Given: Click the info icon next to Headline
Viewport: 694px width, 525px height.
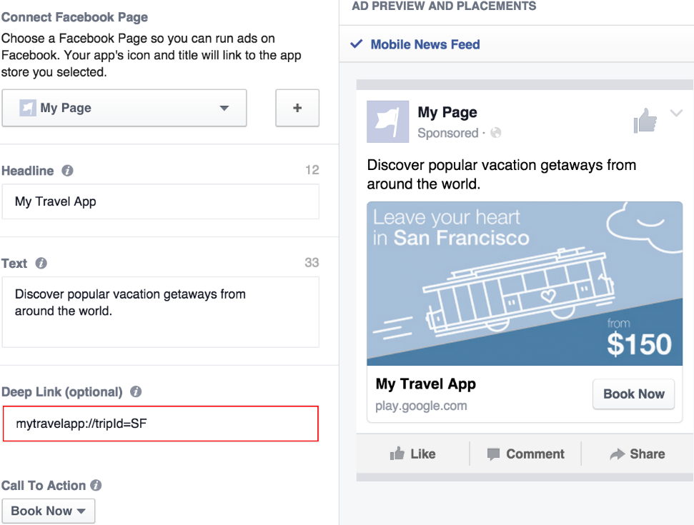Looking at the screenshot, I should [67, 171].
